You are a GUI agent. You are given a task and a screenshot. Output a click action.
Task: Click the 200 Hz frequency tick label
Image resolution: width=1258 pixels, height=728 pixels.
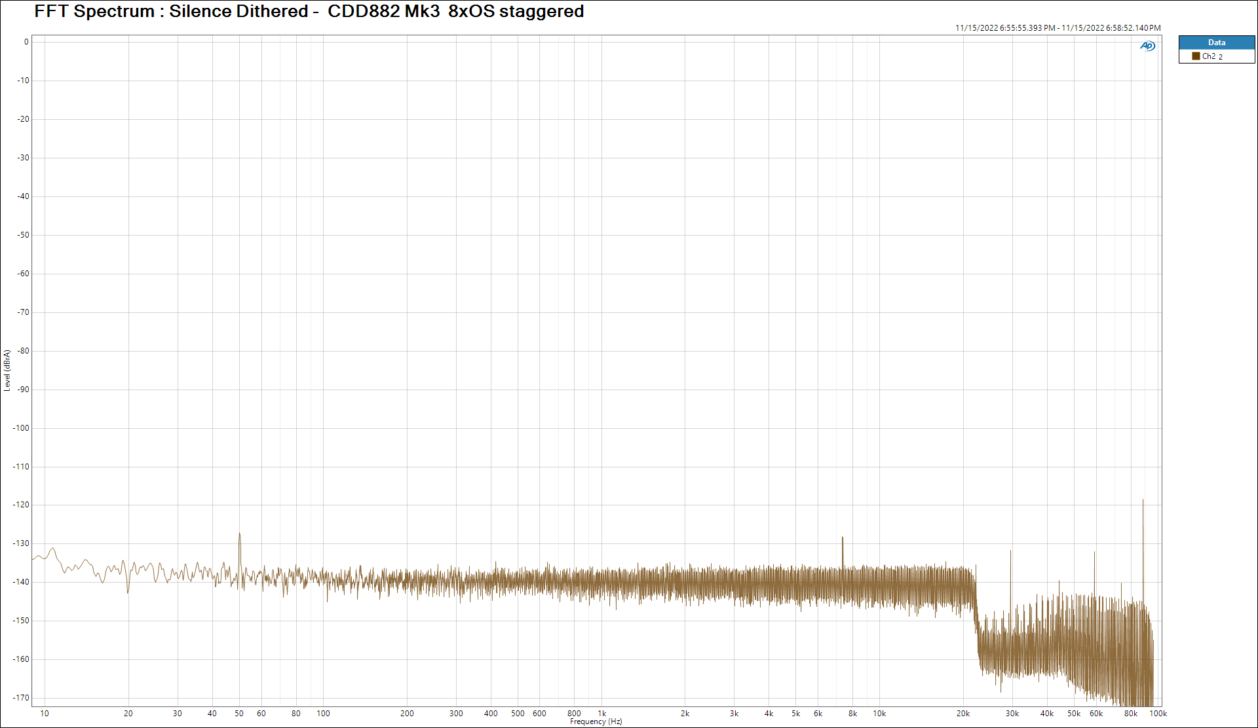coord(407,714)
